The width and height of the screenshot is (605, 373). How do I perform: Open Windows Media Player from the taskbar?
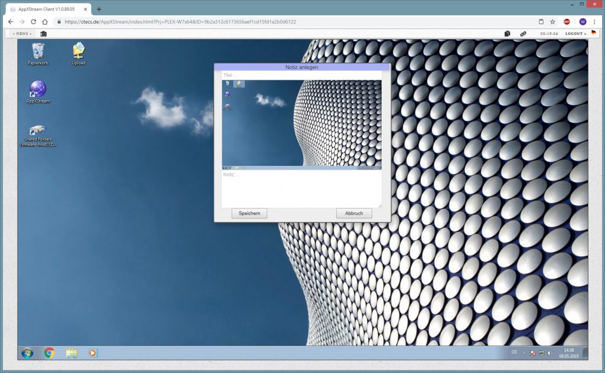click(x=92, y=353)
